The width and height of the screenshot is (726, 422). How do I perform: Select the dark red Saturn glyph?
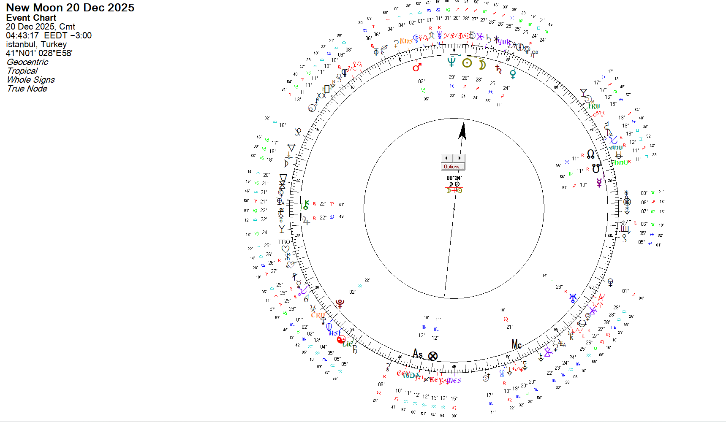pyautogui.click(x=498, y=69)
